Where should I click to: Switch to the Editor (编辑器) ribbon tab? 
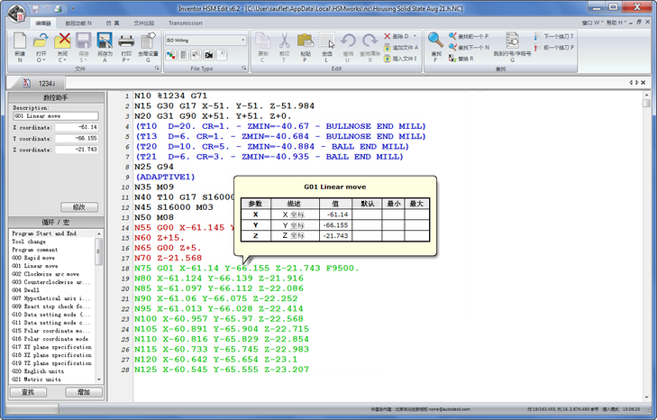[43, 23]
